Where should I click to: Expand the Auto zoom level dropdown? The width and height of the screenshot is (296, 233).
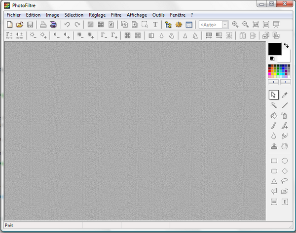pyautogui.click(x=224, y=24)
